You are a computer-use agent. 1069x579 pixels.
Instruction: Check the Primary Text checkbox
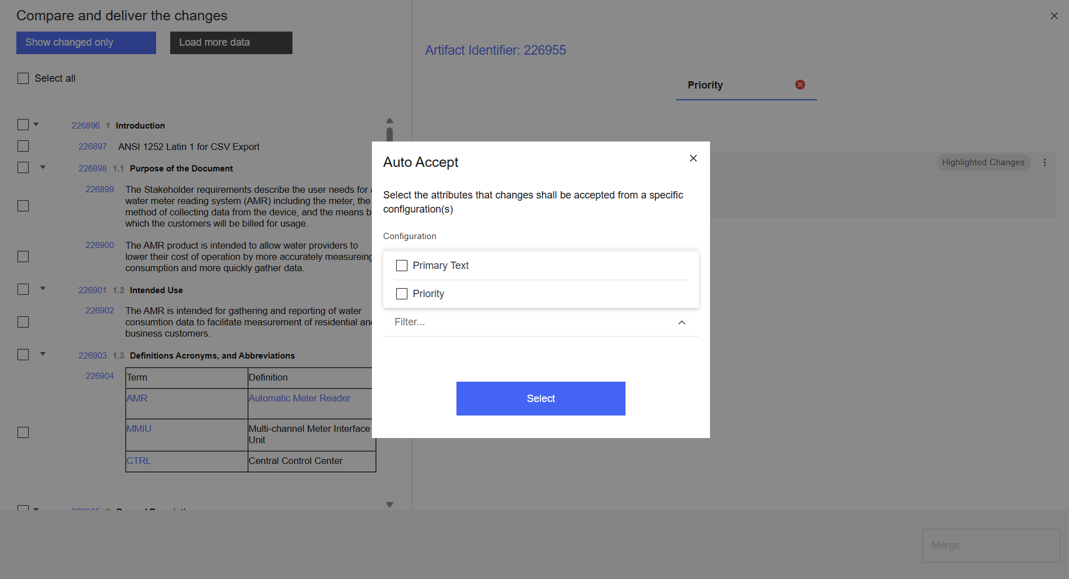(402, 266)
